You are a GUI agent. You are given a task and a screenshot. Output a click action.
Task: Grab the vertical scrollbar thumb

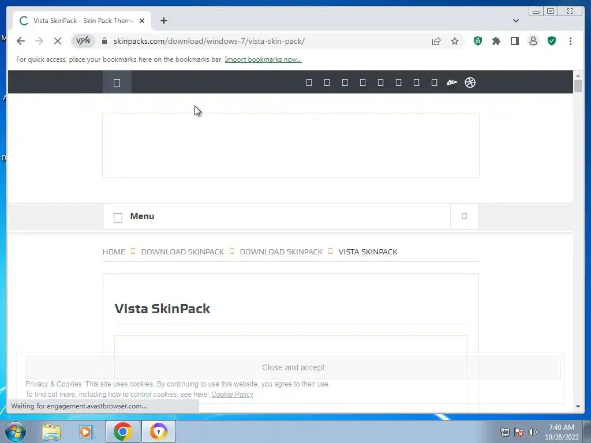click(578, 87)
